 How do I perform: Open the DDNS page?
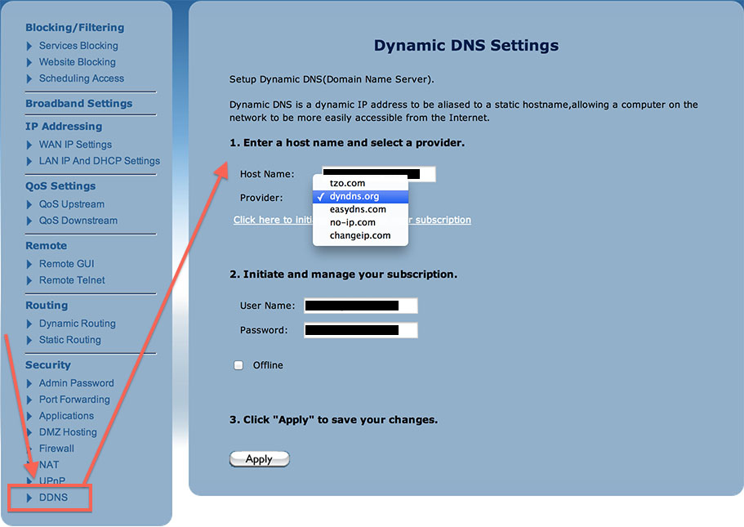coord(53,498)
